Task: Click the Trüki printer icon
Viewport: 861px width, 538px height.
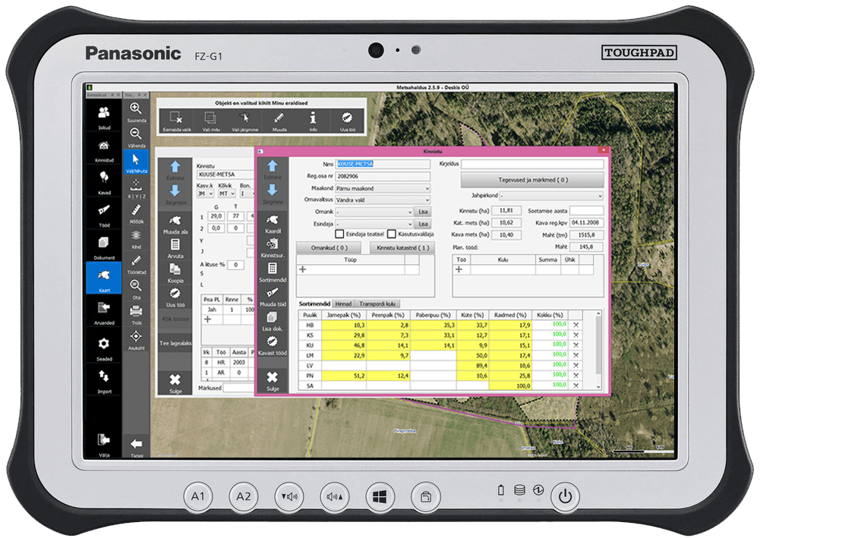Action: (x=136, y=312)
